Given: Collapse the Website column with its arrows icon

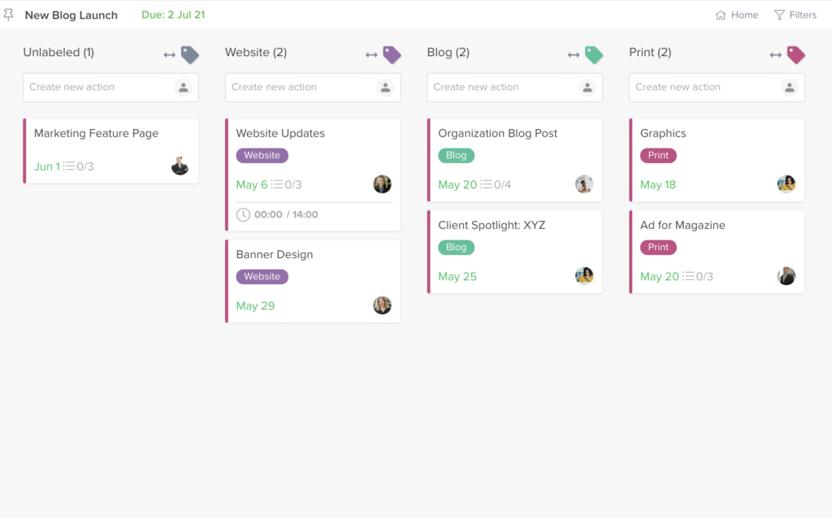Looking at the screenshot, I should pos(372,54).
